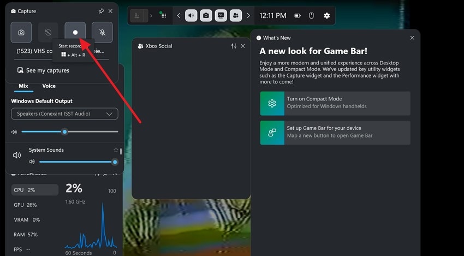The width and height of the screenshot is (464, 256).
Task: Select Turn on Compact Mode
Action: click(x=335, y=103)
